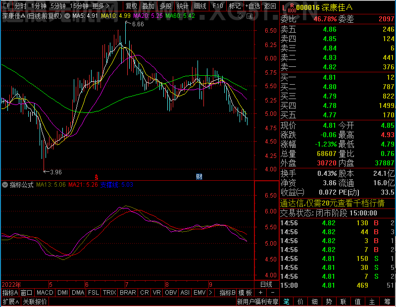
Task: Zoom out chart with − button
Action: tap(273, 293)
